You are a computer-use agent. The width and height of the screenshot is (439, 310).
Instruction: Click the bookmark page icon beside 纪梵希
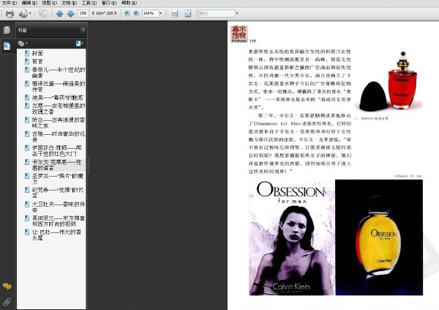click(27, 190)
